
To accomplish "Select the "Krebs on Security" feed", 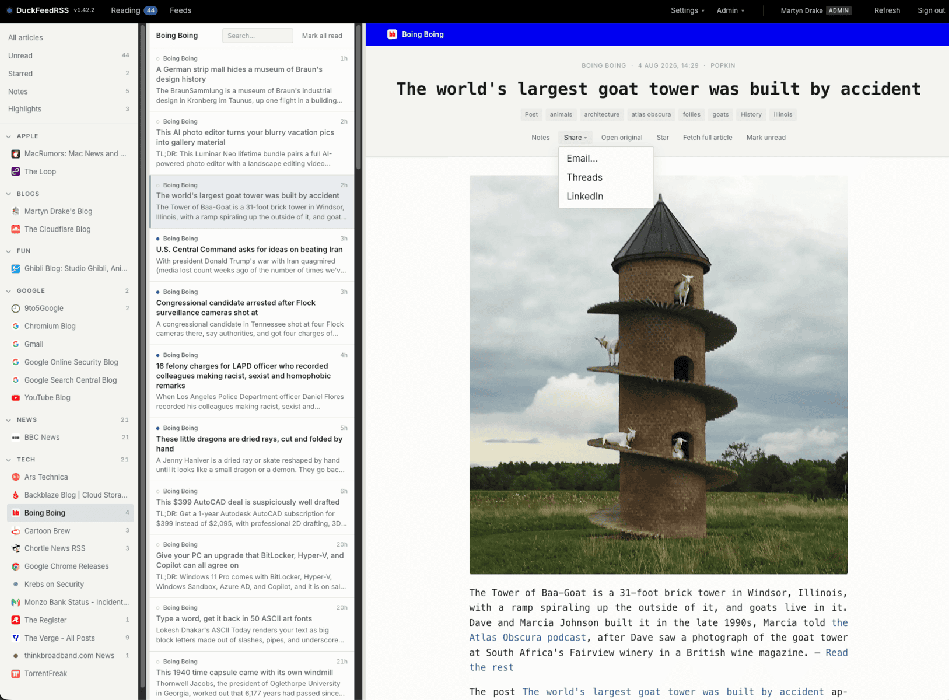I will click(x=69, y=584).
